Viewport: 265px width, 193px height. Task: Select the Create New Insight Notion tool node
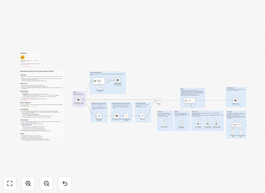click(216, 124)
